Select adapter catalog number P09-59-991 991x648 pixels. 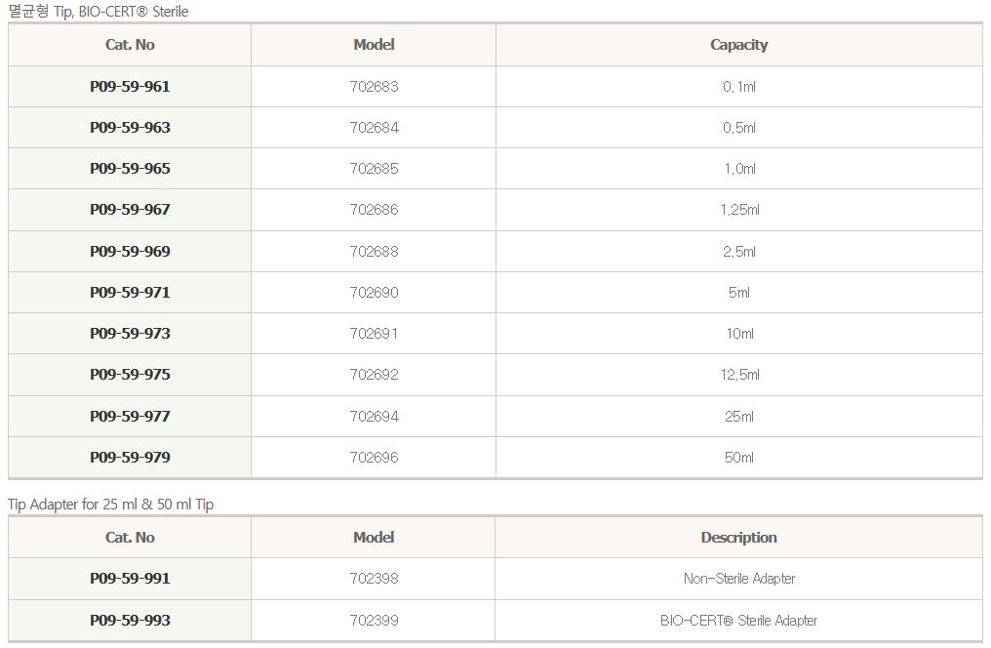pyautogui.click(x=130, y=579)
